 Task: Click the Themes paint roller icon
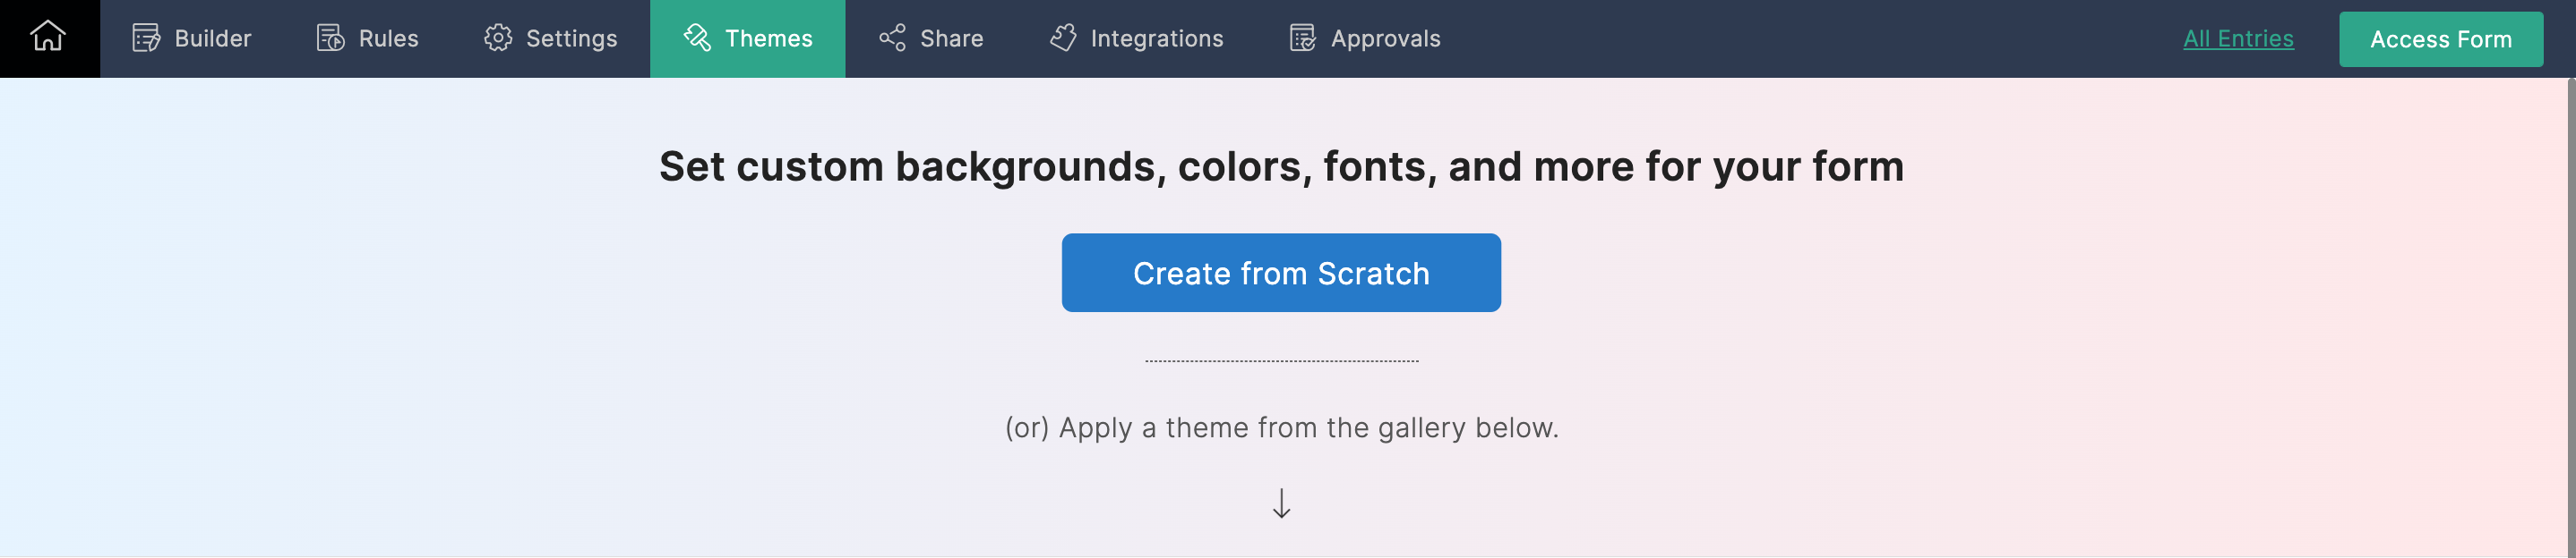click(697, 38)
